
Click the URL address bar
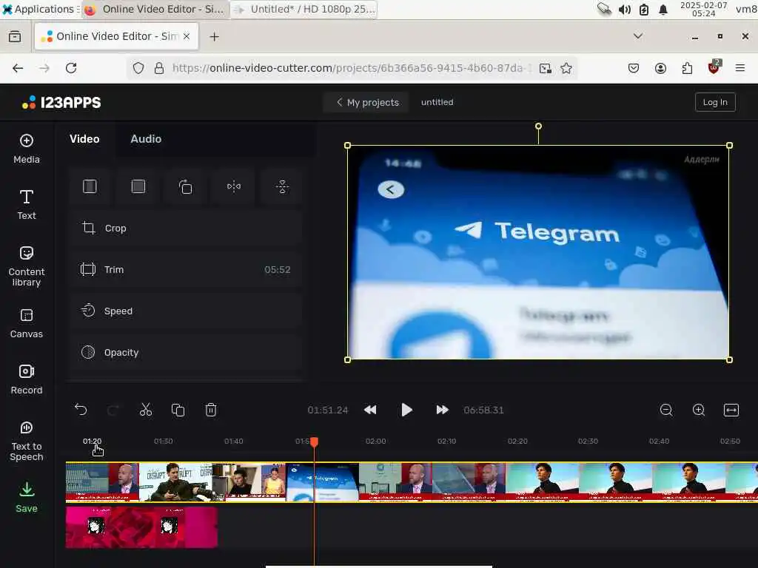pyautogui.click(x=352, y=68)
